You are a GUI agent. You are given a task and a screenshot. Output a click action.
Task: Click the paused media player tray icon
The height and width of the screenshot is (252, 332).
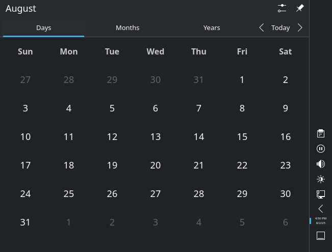(x=321, y=149)
